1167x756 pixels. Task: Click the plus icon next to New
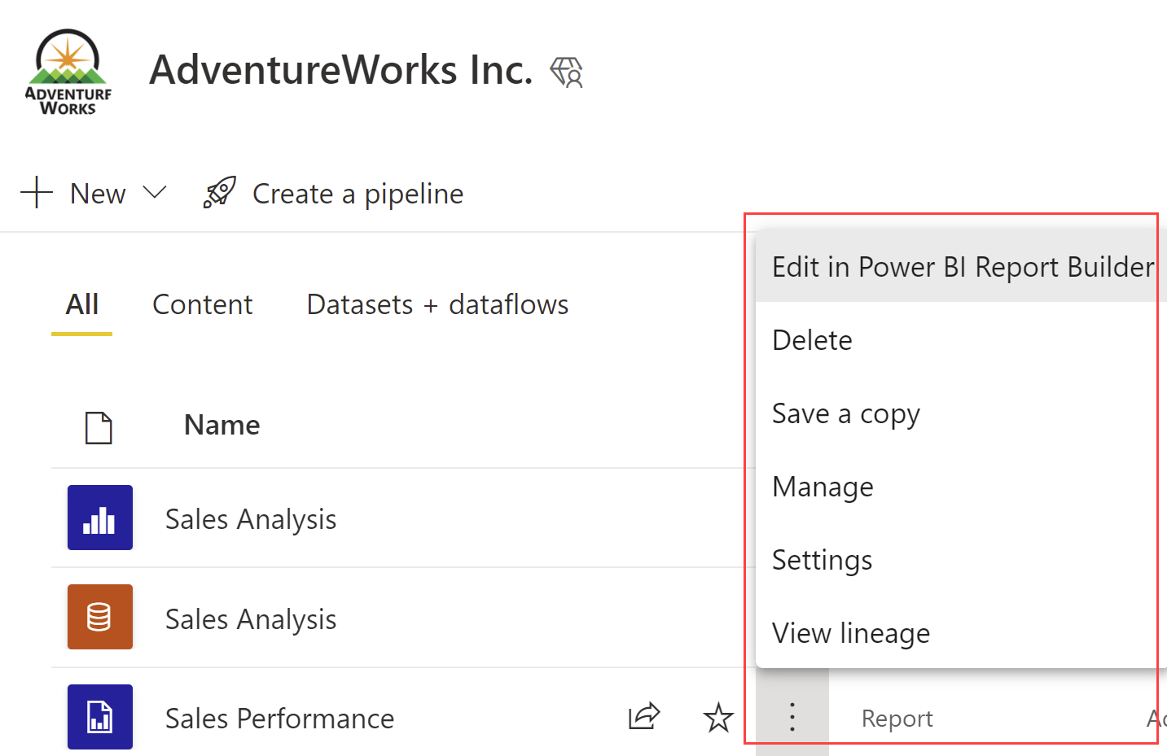37,193
